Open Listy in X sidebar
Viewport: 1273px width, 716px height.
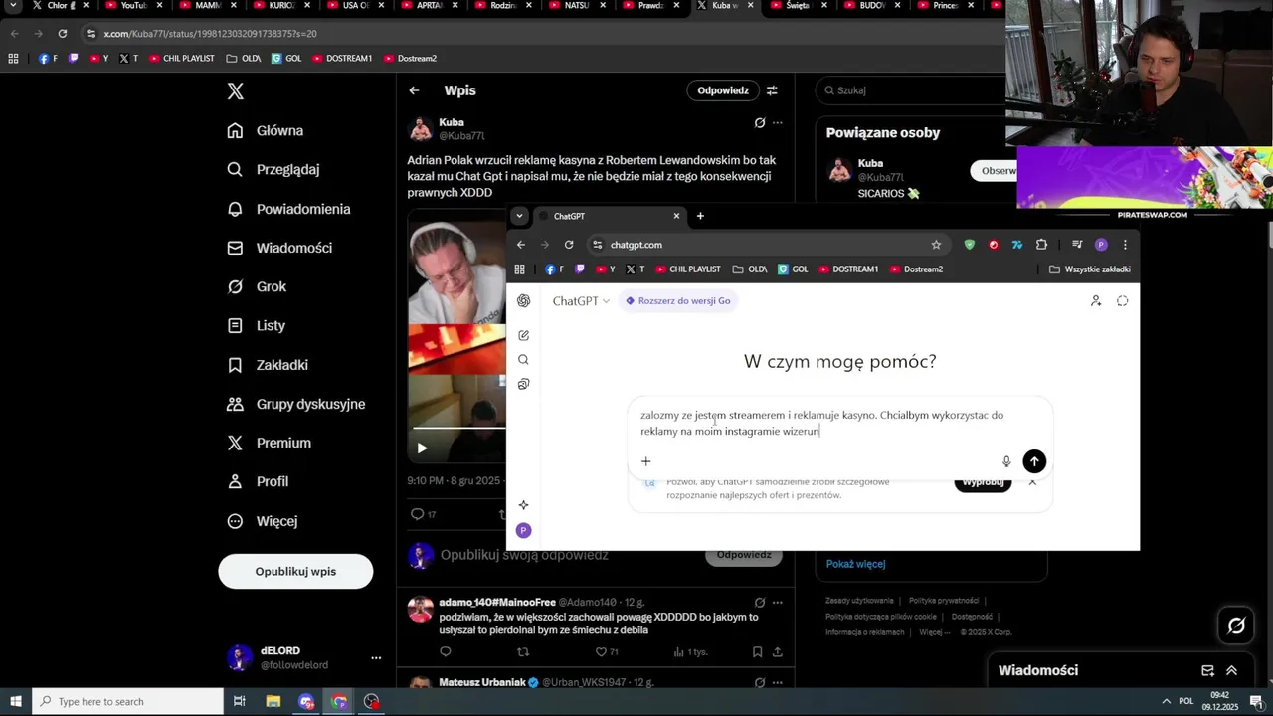pyautogui.click(x=256, y=325)
